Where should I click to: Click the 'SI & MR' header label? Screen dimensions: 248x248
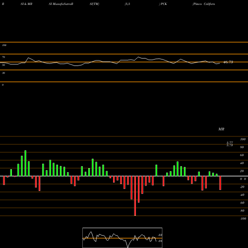tap(26, 4)
